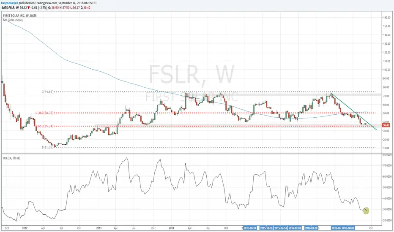Viewport: 394px width, 232px height.
Task: Click the 0(74.66) Fibonacci level label
Action: 47,92
